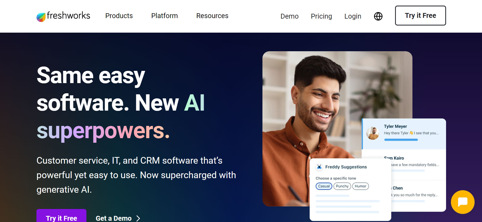The width and height of the screenshot is (482, 222).
Task: Select the Punchy tone chip
Action: (x=342, y=186)
